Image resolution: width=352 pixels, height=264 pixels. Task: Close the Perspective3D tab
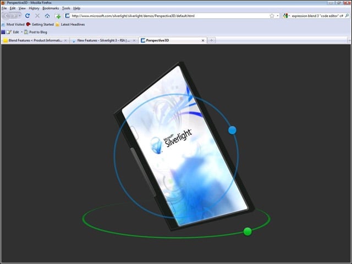(x=203, y=40)
